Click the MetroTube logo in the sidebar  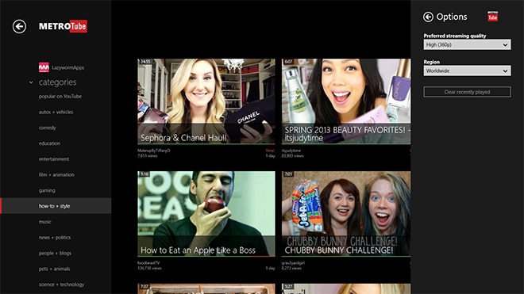pyautogui.click(x=63, y=26)
